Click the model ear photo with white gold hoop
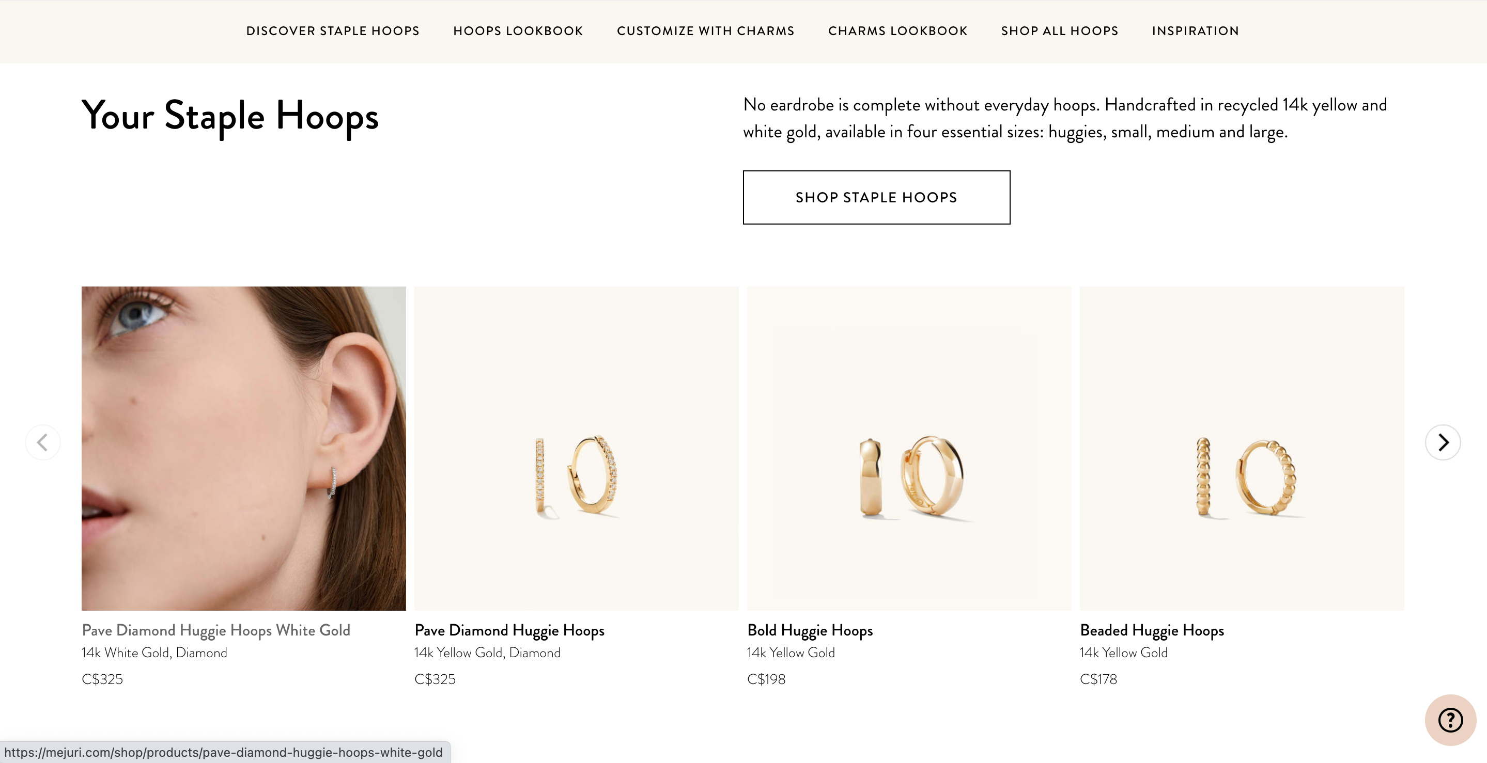This screenshot has height=763, width=1487. [243, 448]
